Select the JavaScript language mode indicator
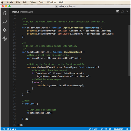 pos(118,129)
